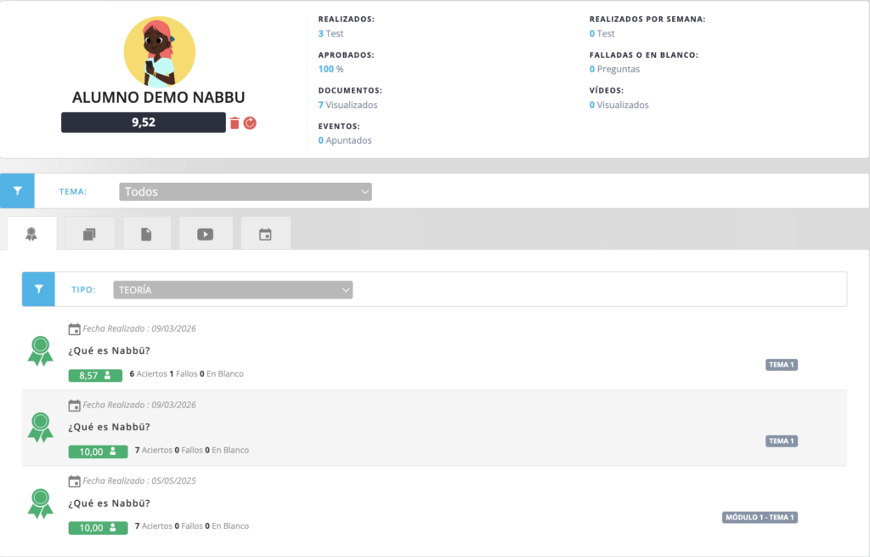The height and width of the screenshot is (557, 870).
Task: Click the green medal icon of 05/05/2025 test
Action: click(40, 503)
